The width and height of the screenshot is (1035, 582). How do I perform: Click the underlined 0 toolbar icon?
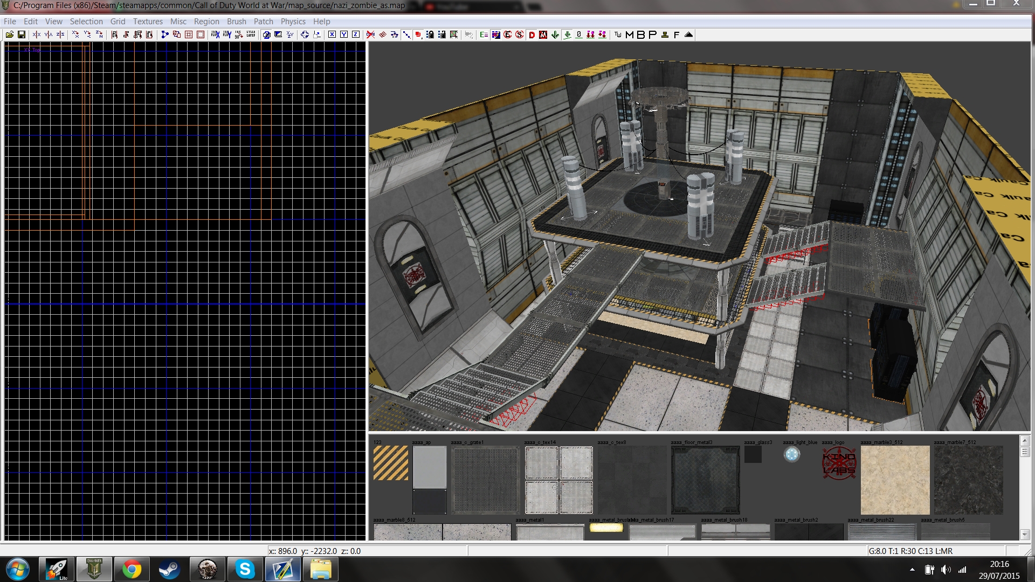[579, 34]
